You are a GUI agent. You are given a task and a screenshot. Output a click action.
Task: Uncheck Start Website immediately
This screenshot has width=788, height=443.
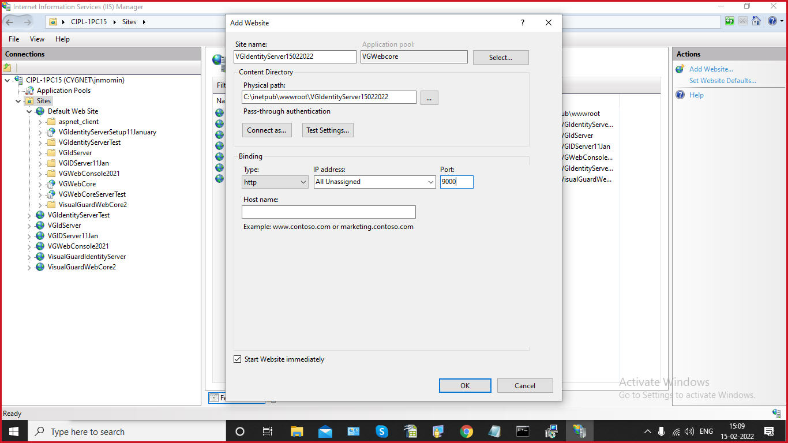(x=237, y=359)
